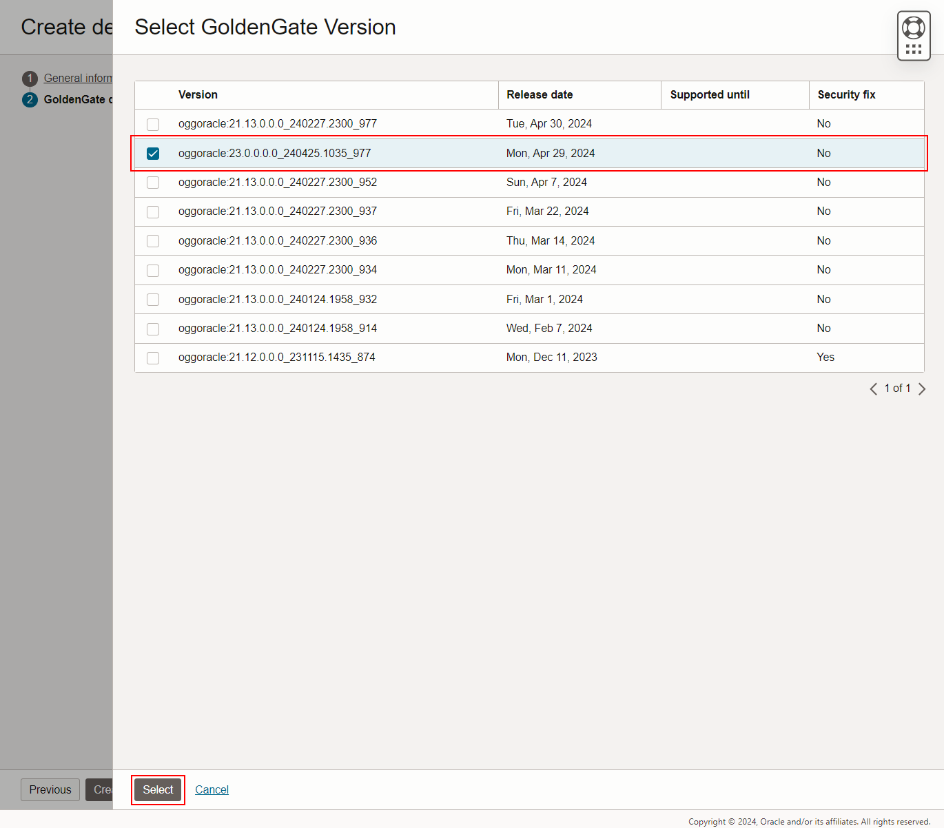The image size is (944, 828).
Task: Sort by Security fix column header
Action: click(846, 95)
